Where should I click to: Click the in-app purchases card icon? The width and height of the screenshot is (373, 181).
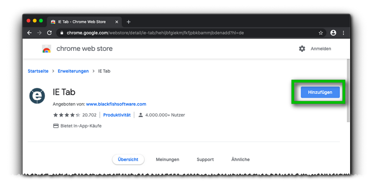(55, 126)
